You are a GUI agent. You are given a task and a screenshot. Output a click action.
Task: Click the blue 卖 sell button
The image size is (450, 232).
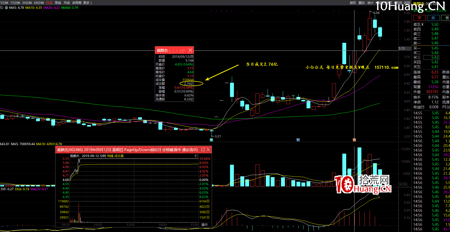click(433, 18)
